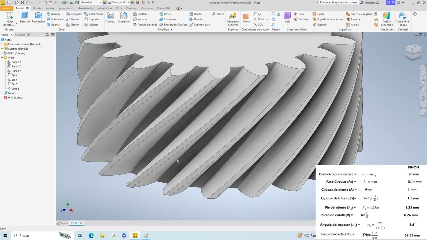The image size is (427, 240).
Task: Switch to the Anotar ribbon tab
Action: [x=50, y=8]
